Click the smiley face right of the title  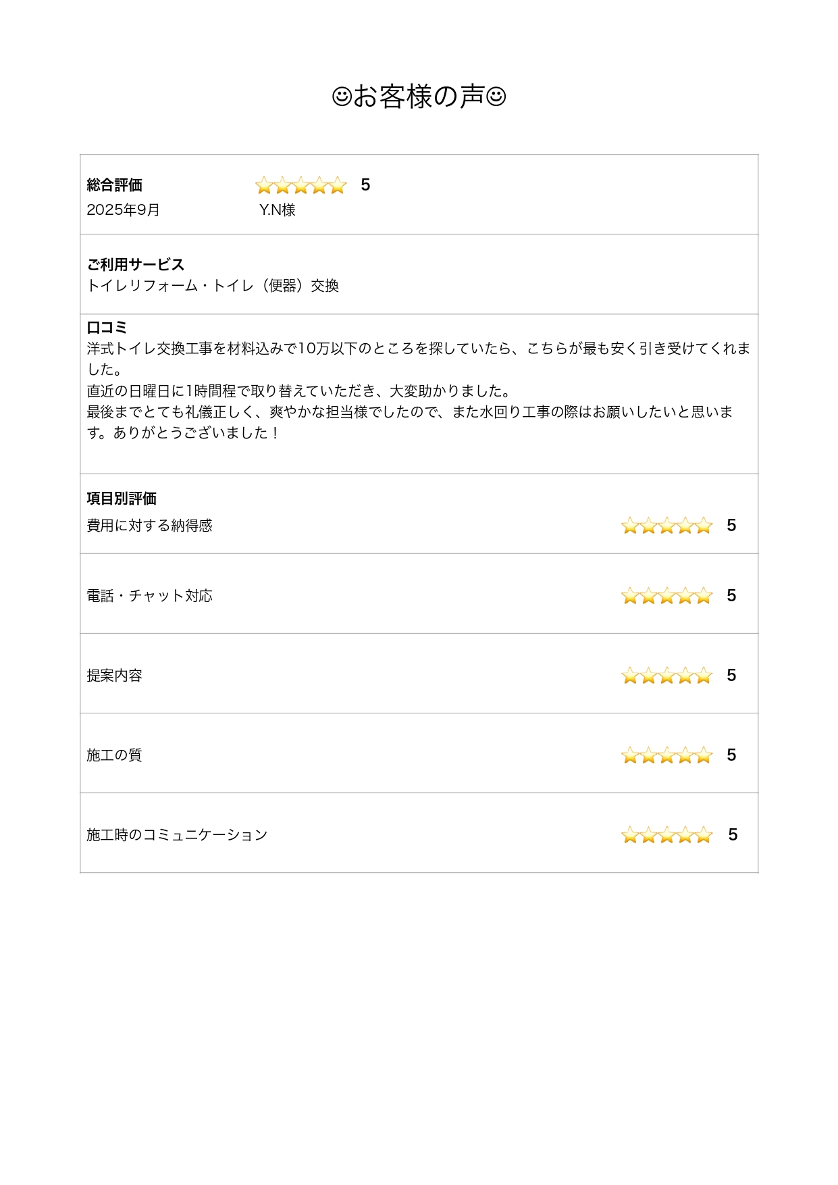[496, 97]
